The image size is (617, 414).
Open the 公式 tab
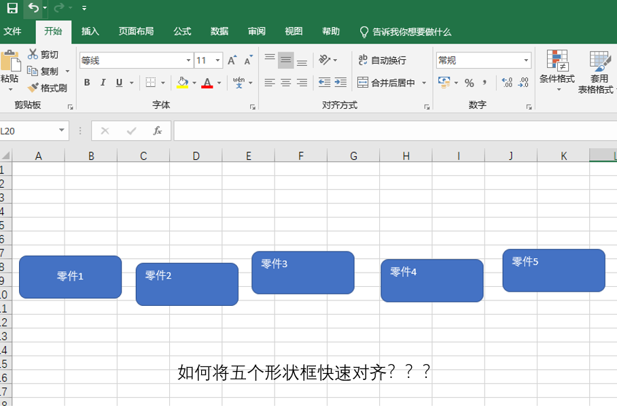(x=182, y=31)
